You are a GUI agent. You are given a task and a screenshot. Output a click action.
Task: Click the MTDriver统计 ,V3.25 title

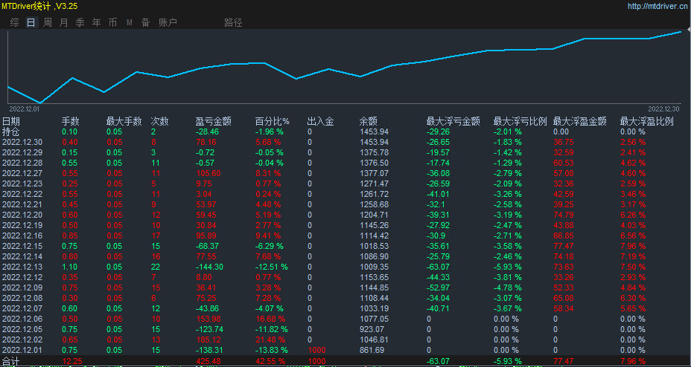coord(38,6)
